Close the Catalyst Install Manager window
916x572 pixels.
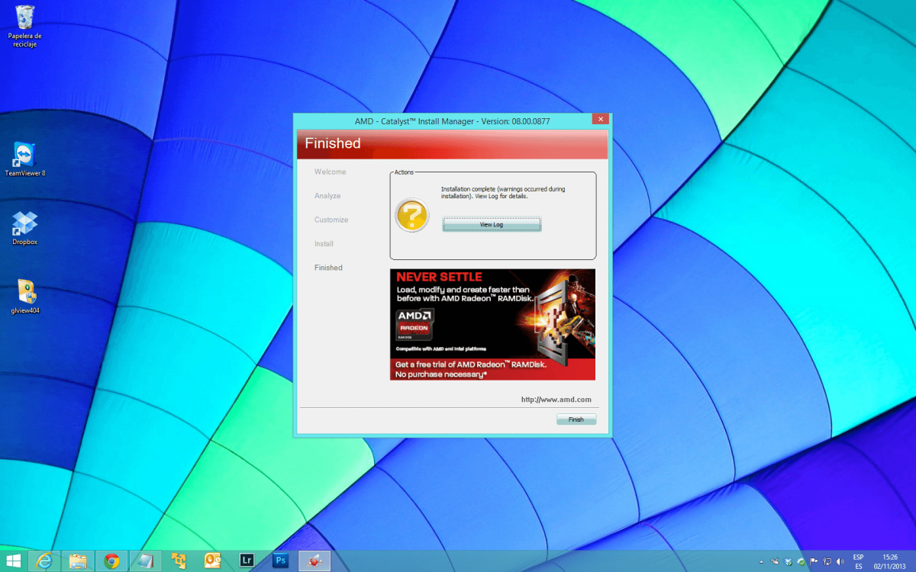(x=600, y=120)
